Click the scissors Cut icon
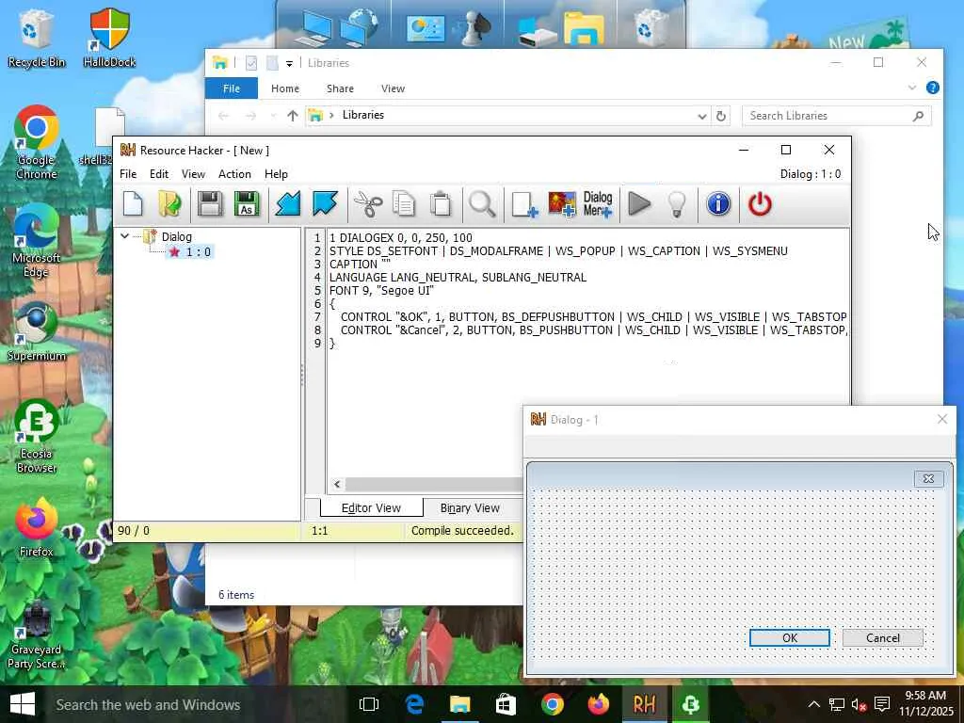 pos(368,204)
